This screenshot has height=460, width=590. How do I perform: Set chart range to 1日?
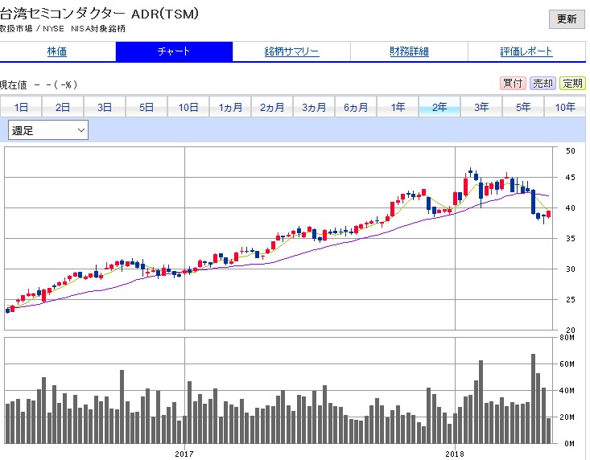tap(21, 107)
